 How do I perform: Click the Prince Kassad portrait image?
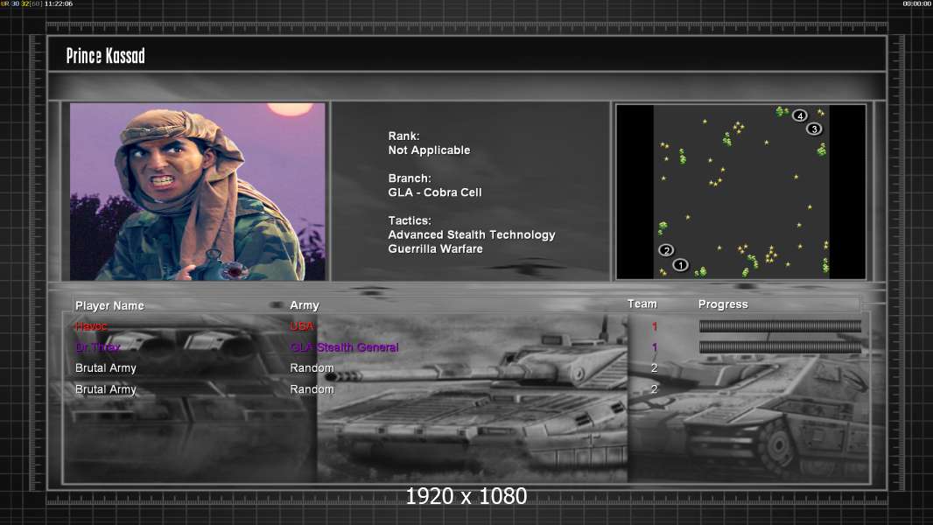coord(198,192)
